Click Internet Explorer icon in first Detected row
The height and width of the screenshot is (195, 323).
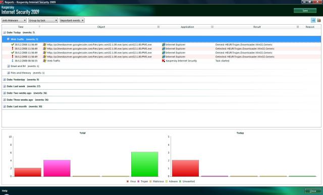click(164, 48)
